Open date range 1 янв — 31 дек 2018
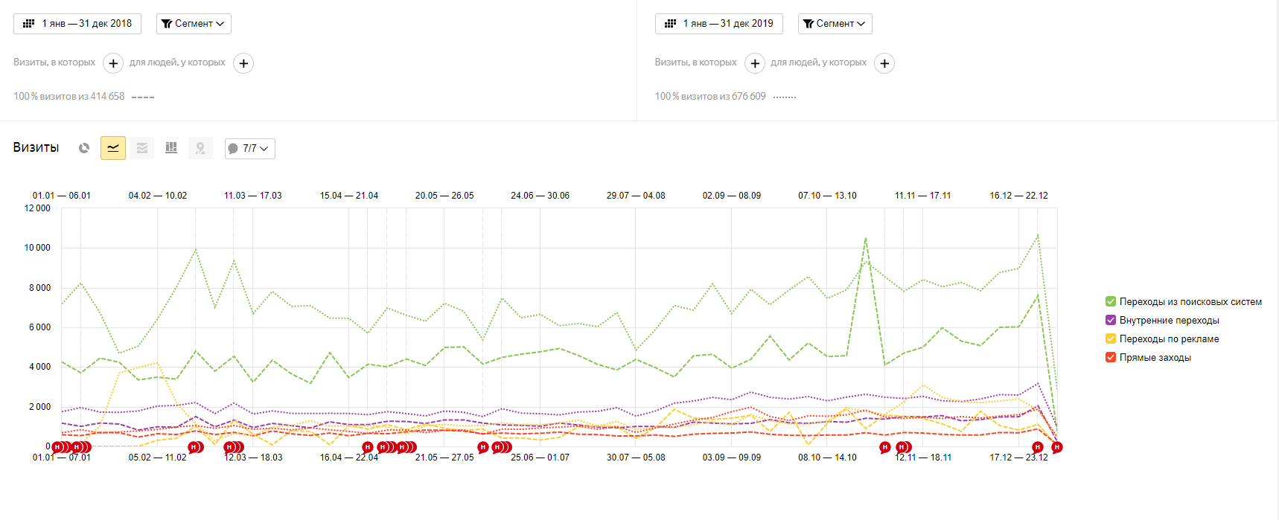This screenshot has width=1279, height=520. click(77, 24)
